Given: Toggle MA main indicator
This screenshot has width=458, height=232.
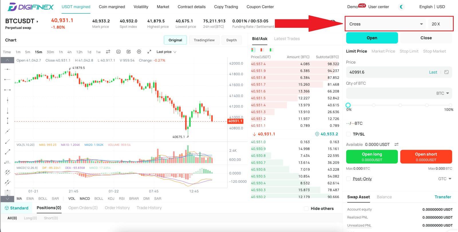Looking at the screenshot, I should pyautogui.click(x=19, y=199).
